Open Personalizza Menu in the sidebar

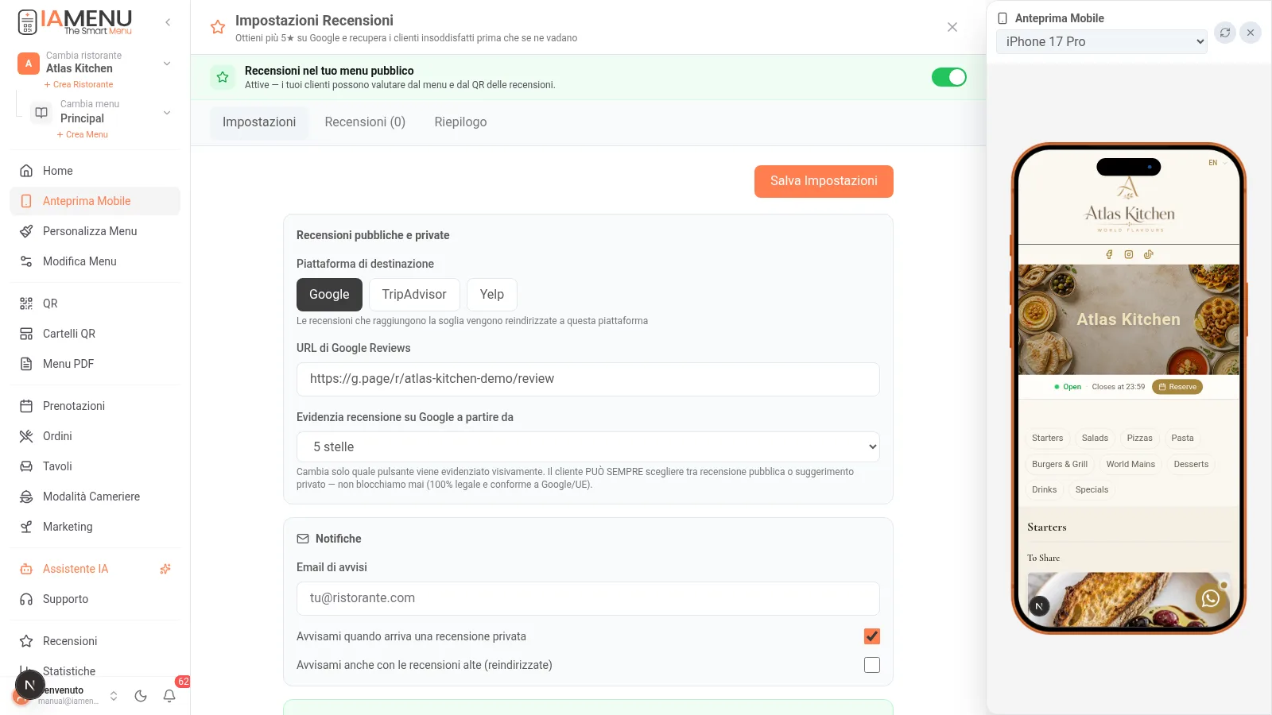pos(95,231)
